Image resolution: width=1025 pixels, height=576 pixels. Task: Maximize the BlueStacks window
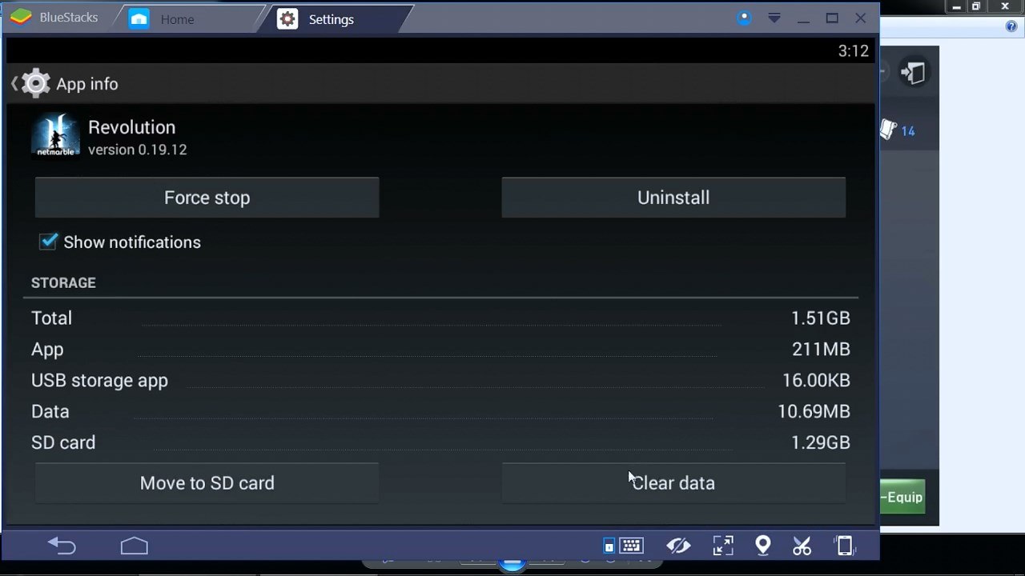click(x=832, y=18)
